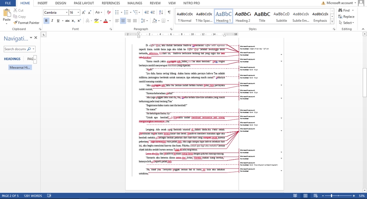
Task: Center align the text
Action: [123, 21]
